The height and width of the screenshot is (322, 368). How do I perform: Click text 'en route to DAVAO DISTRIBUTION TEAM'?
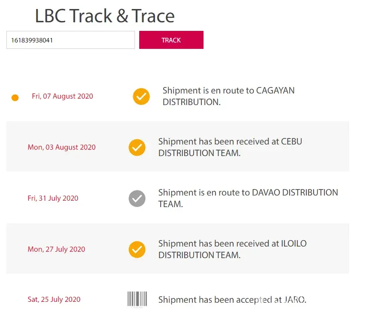click(x=248, y=198)
